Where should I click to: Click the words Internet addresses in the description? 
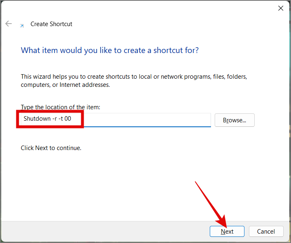point(84,85)
